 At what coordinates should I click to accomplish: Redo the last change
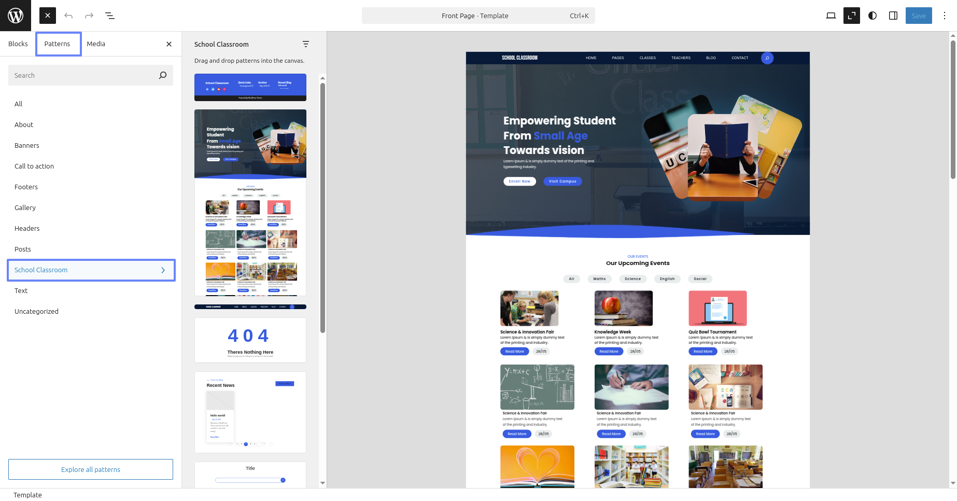tap(89, 16)
